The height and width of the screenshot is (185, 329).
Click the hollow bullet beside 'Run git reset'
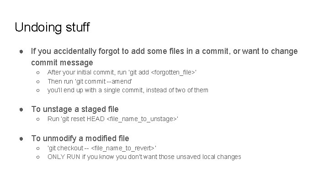point(38,119)
